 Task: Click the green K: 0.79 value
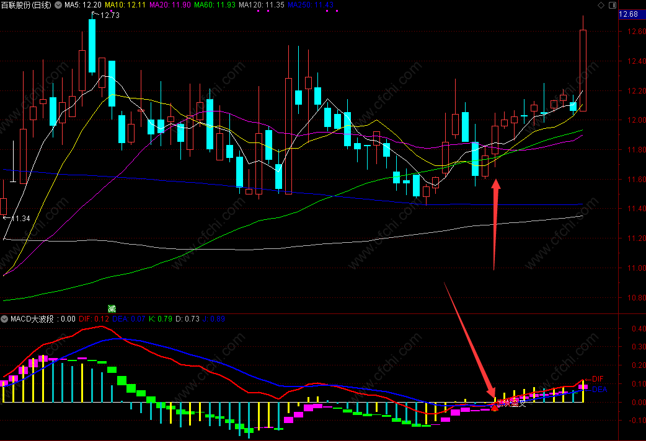[x=161, y=319]
